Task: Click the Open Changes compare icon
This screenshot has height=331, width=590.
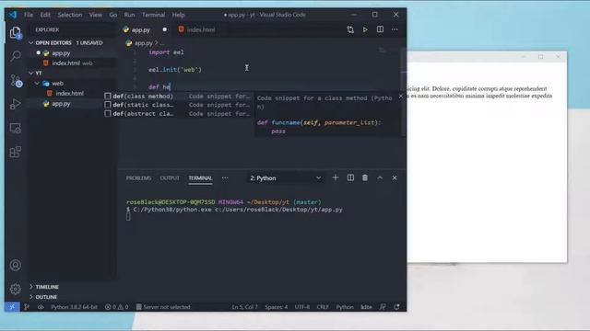Action: pyautogui.click(x=350, y=29)
